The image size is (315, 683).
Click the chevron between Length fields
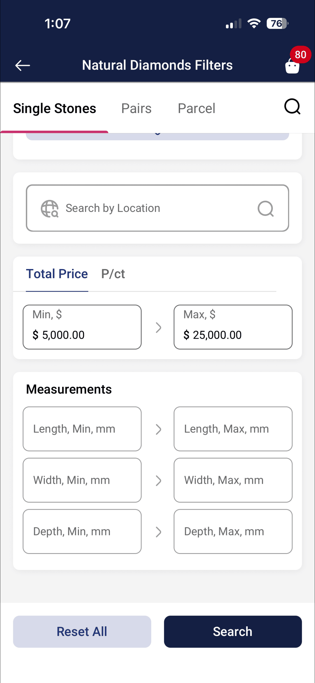tap(158, 429)
